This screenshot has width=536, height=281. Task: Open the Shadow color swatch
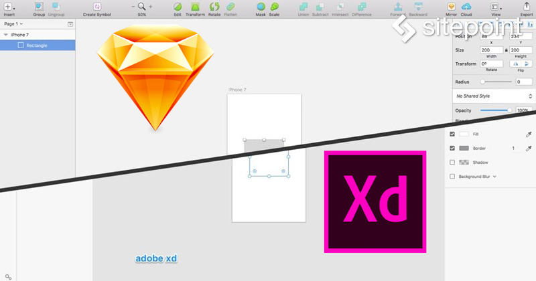[x=464, y=162]
